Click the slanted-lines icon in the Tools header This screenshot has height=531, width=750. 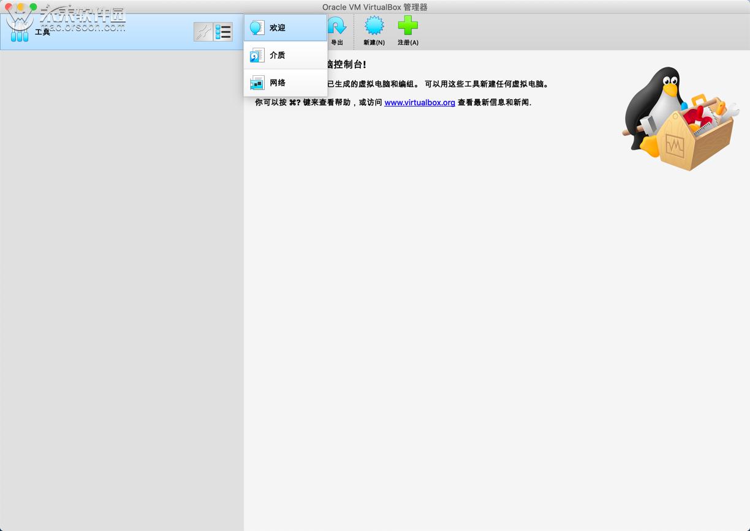point(202,31)
